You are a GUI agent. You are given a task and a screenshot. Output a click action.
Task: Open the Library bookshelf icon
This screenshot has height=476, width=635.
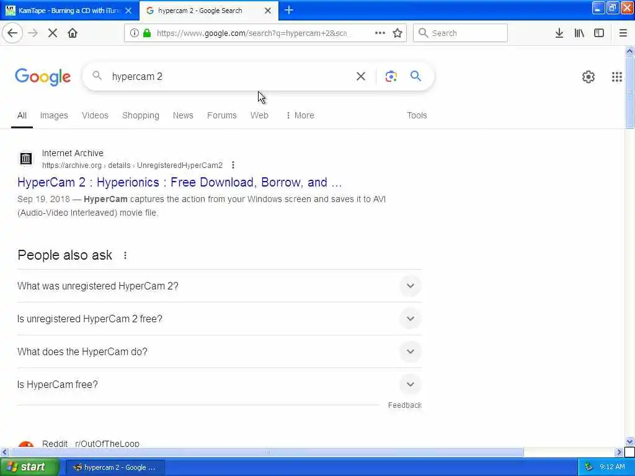(579, 33)
